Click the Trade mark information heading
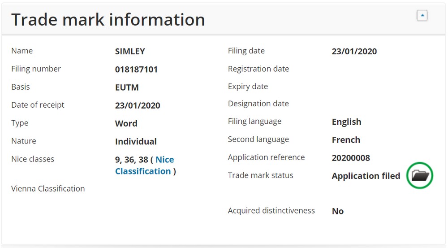 click(108, 19)
